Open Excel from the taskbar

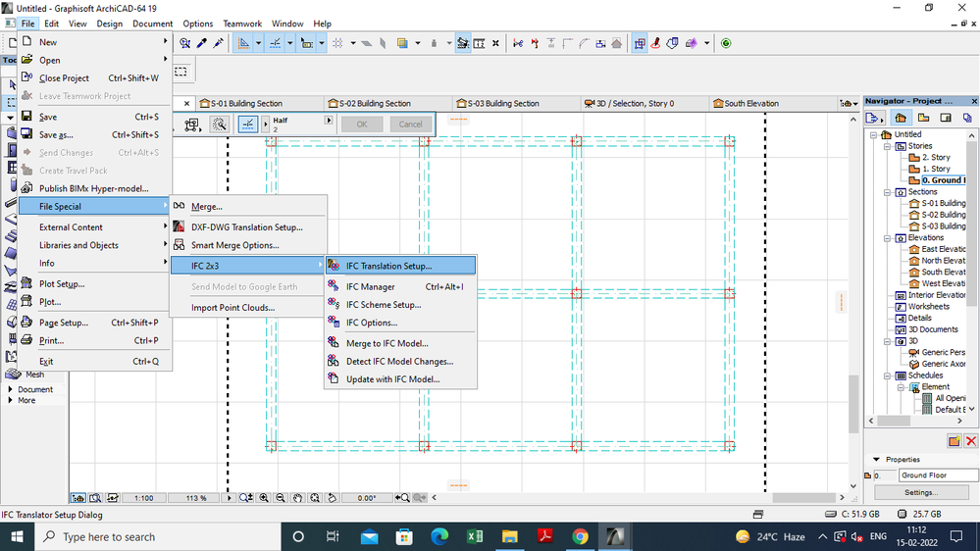coord(475,536)
